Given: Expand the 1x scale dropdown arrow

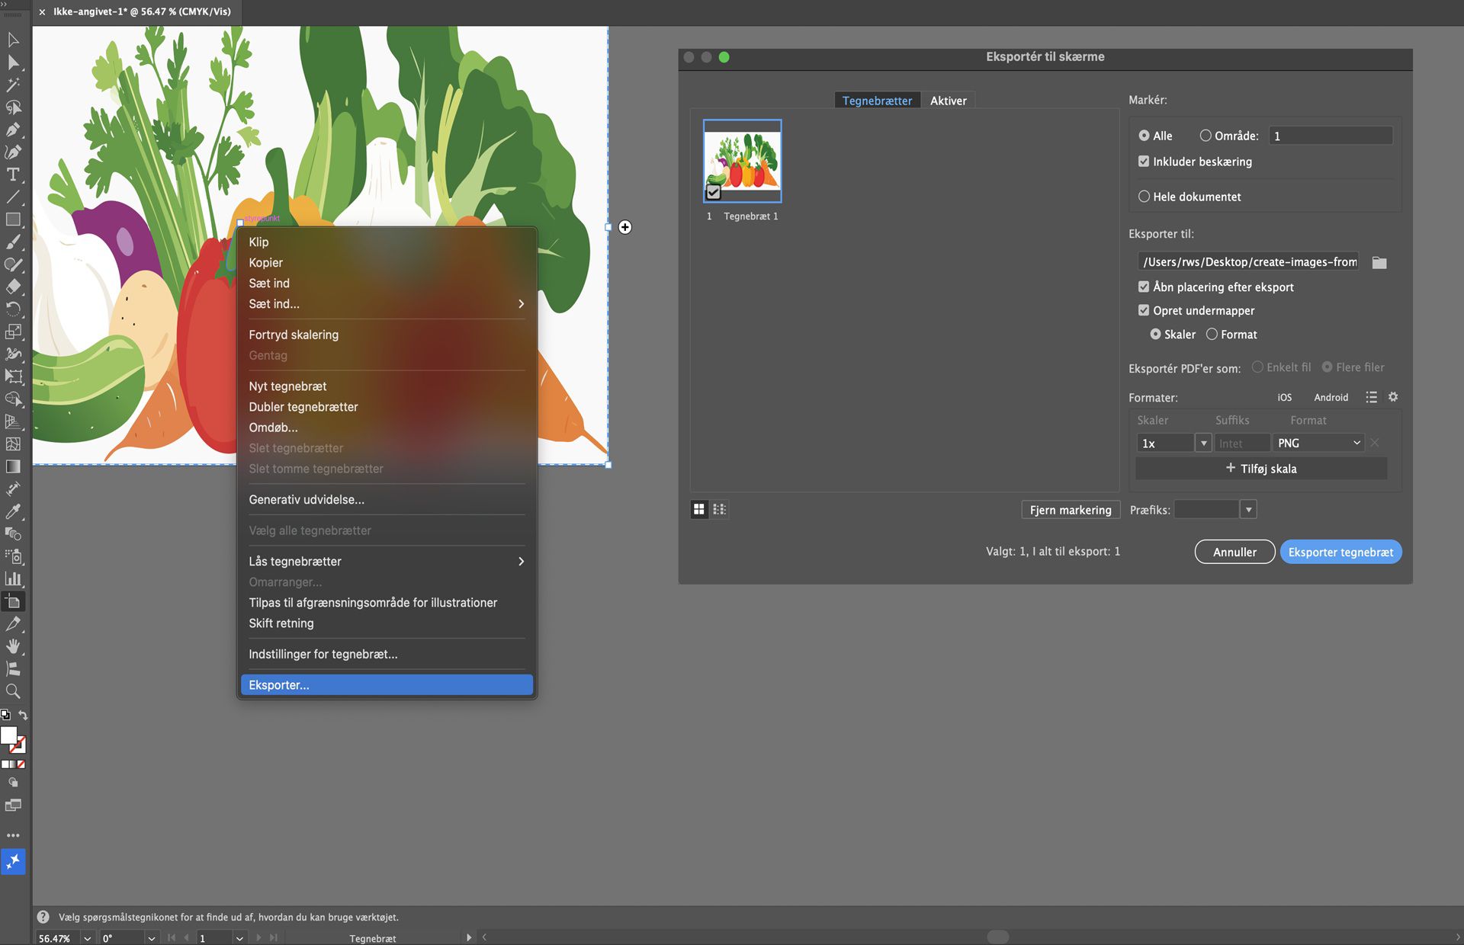Looking at the screenshot, I should click(x=1203, y=443).
